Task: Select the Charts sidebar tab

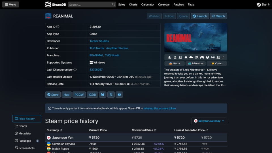Action: click(x=27, y=126)
